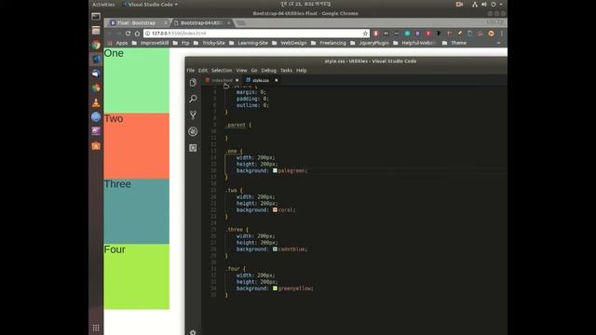The width and height of the screenshot is (596, 335).
Task: Switch to the style.css editor tab
Action: pyautogui.click(x=260, y=80)
